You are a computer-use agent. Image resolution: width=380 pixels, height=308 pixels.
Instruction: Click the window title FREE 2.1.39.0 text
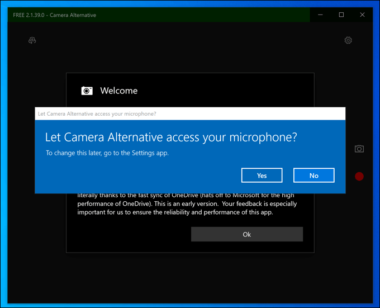(x=55, y=15)
